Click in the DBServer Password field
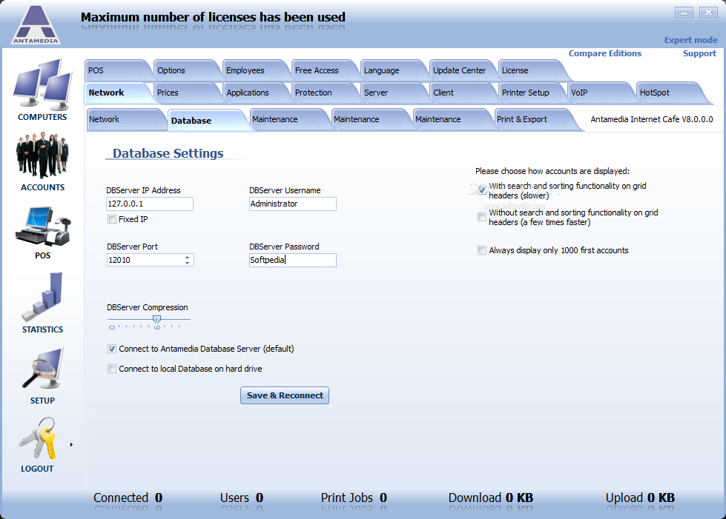726x519 pixels. coord(293,260)
